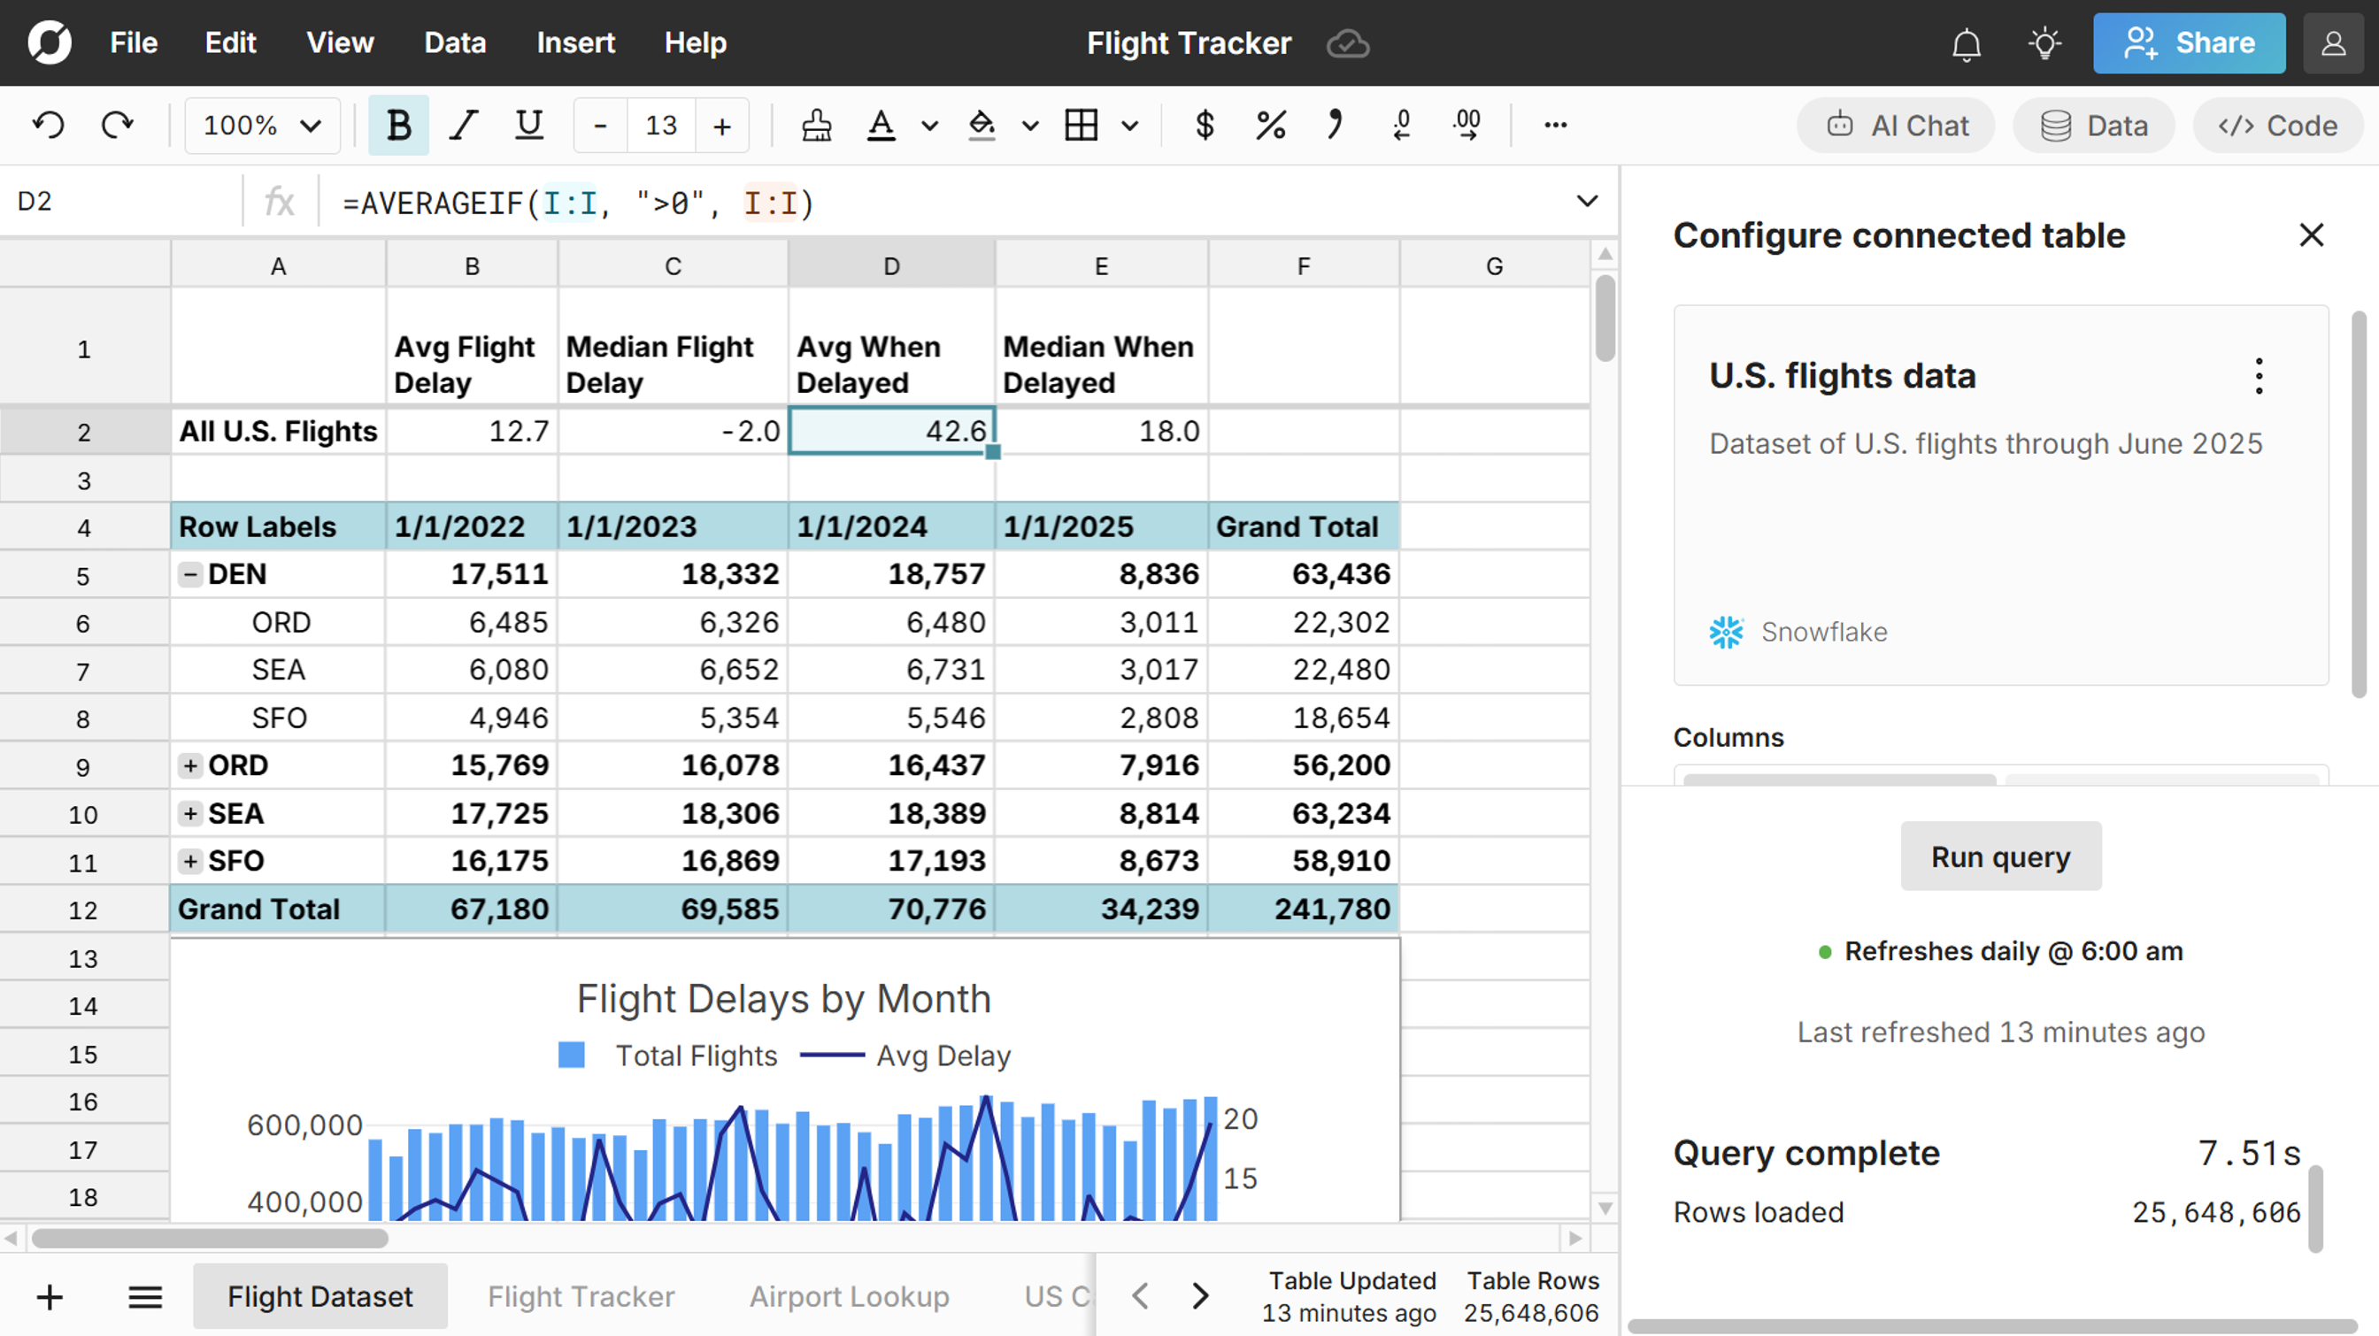
Task: Click the Run query button
Action: [2000, 856]
